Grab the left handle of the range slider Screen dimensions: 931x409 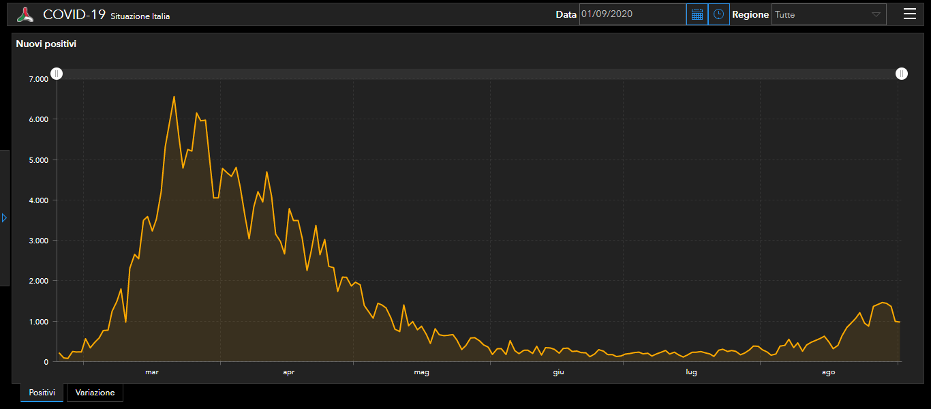click(57, 74)
